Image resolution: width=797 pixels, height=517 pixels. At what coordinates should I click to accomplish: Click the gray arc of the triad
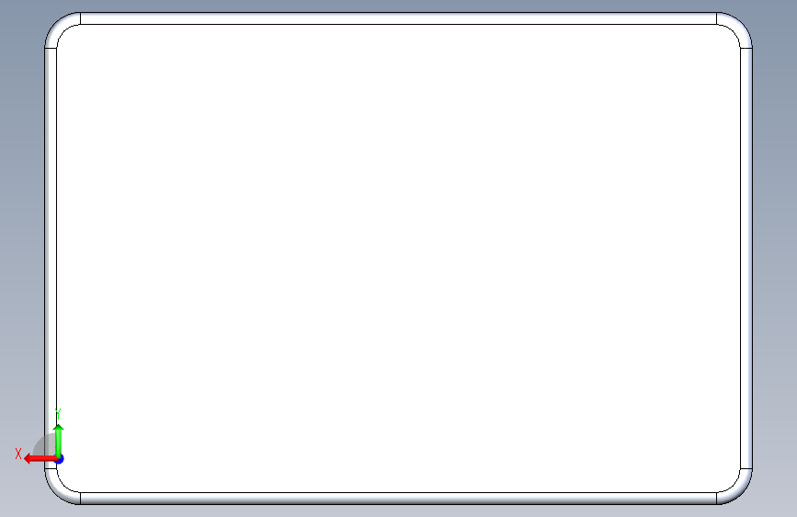tap(41, 445)
